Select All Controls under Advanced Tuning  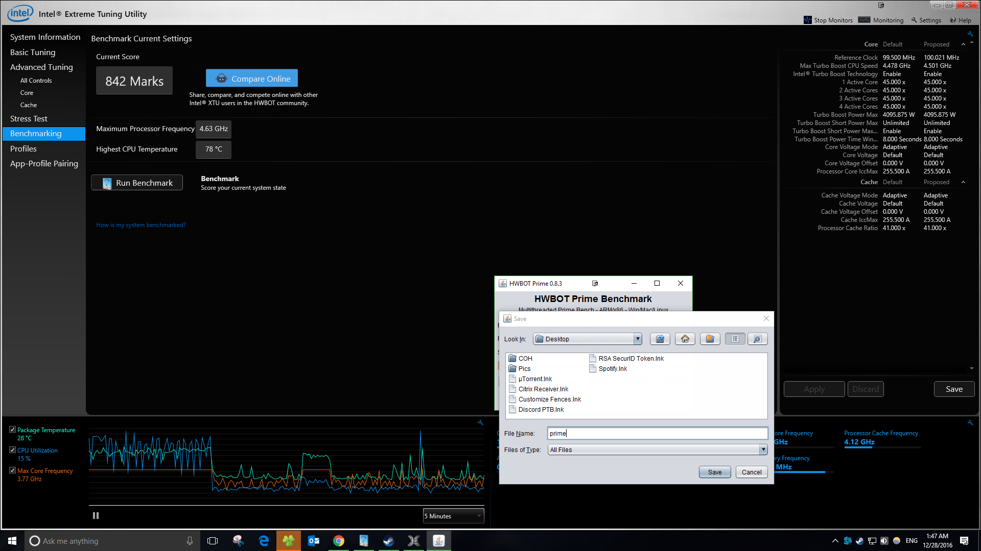click(x=36, y=80)
